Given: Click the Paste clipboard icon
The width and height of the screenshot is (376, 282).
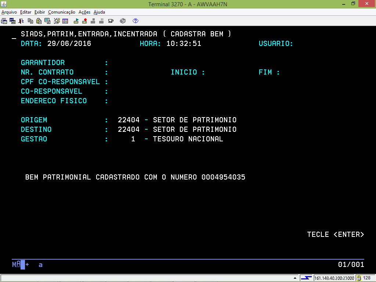Looking at the screenshot, I should 39,21.
